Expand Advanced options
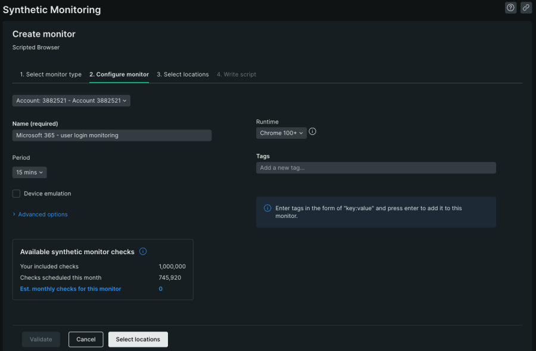Image resolution: width=536 pixels, height=351 pixels. [40, 214]
